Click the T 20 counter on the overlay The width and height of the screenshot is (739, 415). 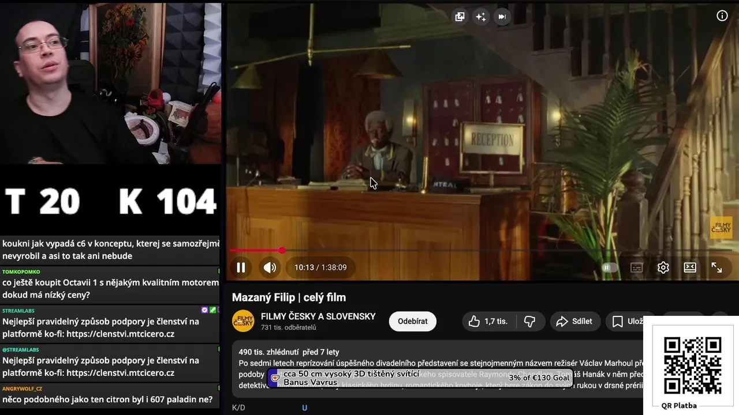(x=42, y=202)
